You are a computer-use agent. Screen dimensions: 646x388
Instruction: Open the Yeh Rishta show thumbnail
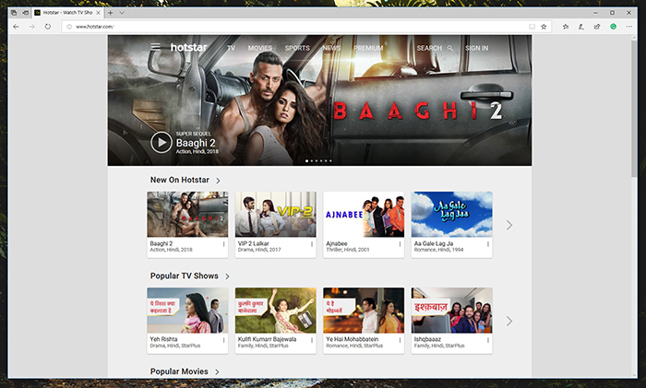[x=187, y=311]
